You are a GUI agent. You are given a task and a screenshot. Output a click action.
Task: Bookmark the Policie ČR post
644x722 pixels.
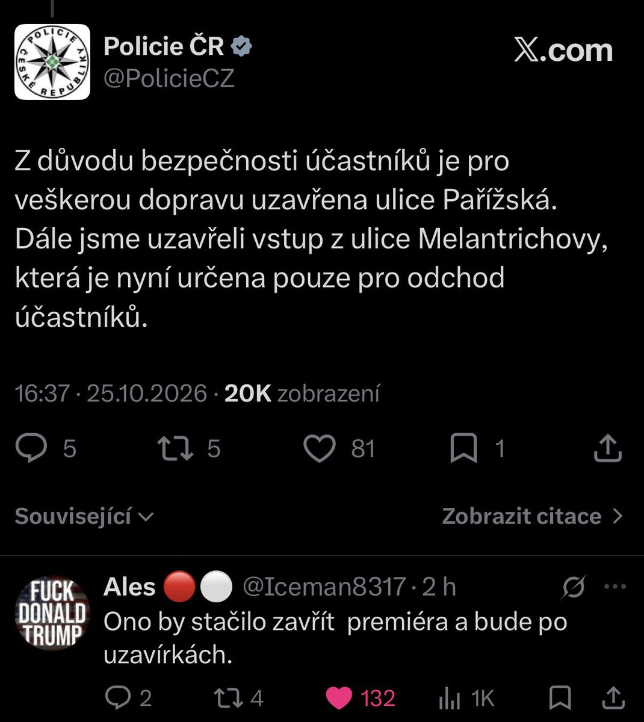463,449
